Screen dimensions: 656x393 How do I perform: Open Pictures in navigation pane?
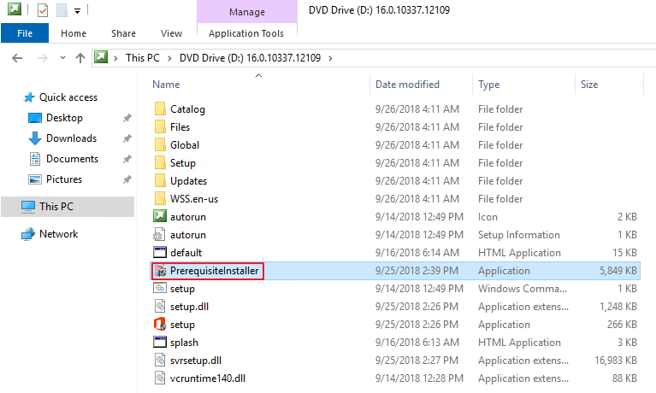point(64,179)
